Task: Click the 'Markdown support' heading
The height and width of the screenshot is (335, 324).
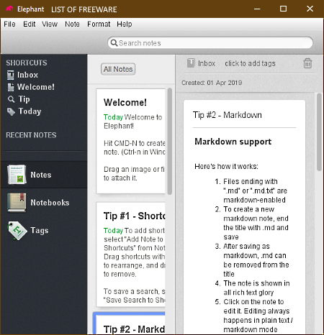Action: click(233, 142)
